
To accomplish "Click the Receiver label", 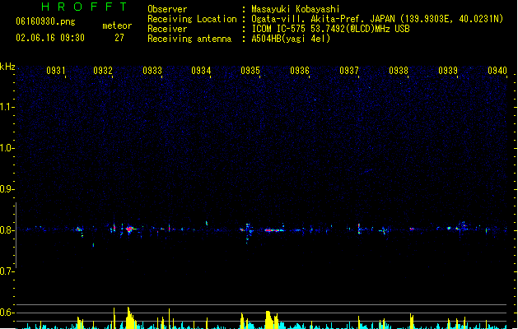I will pyautogui.click(x=167, y=29).
